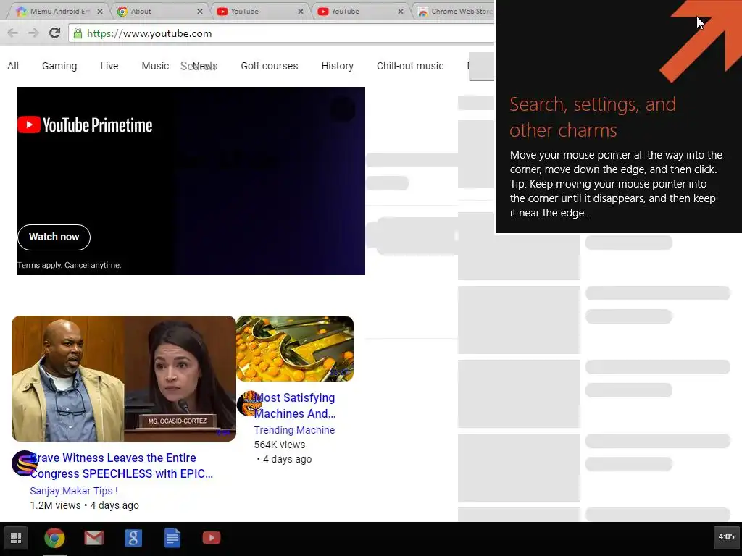Open the Ocasio-Cortez congress video thumbnail
The height and width of the screenshot is (556, 742).
point(124,379)
